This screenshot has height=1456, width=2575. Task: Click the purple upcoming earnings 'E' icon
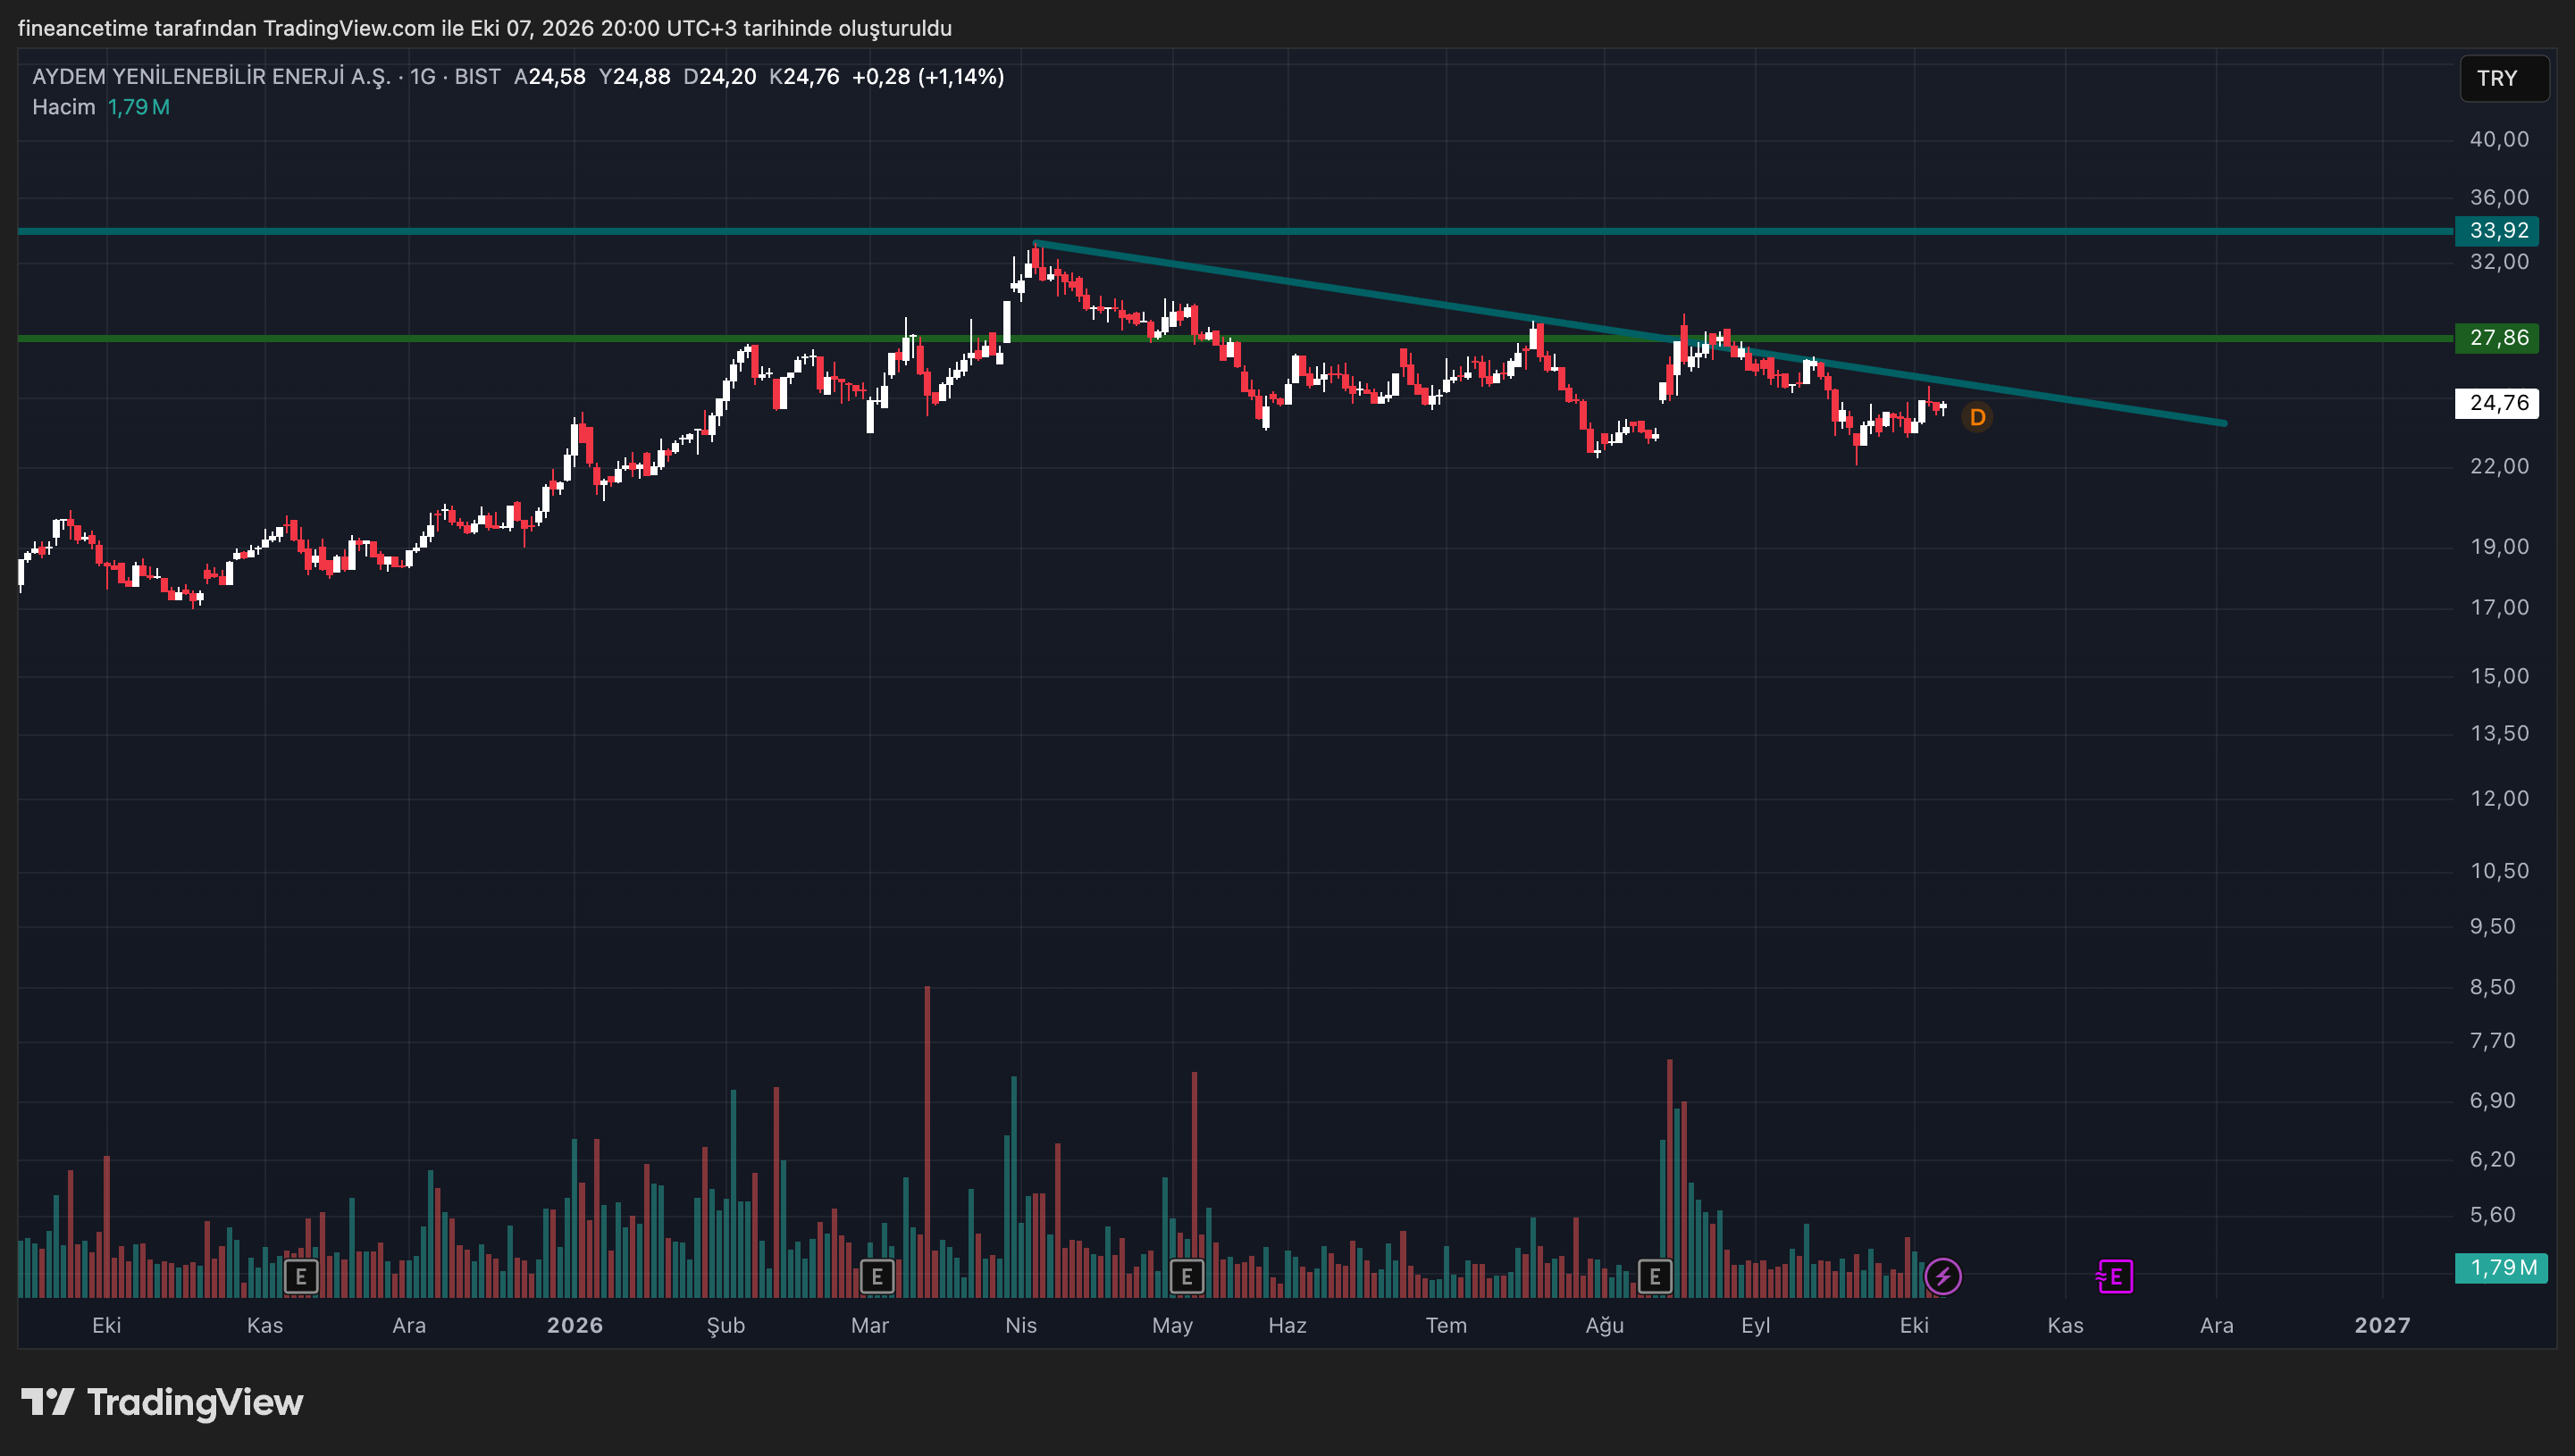2115,1277
